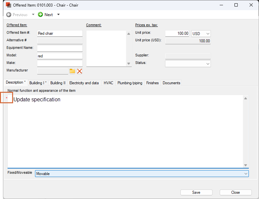Click the Close button at bottom
Screen dimensions: 259x199
tap(235, 192)
